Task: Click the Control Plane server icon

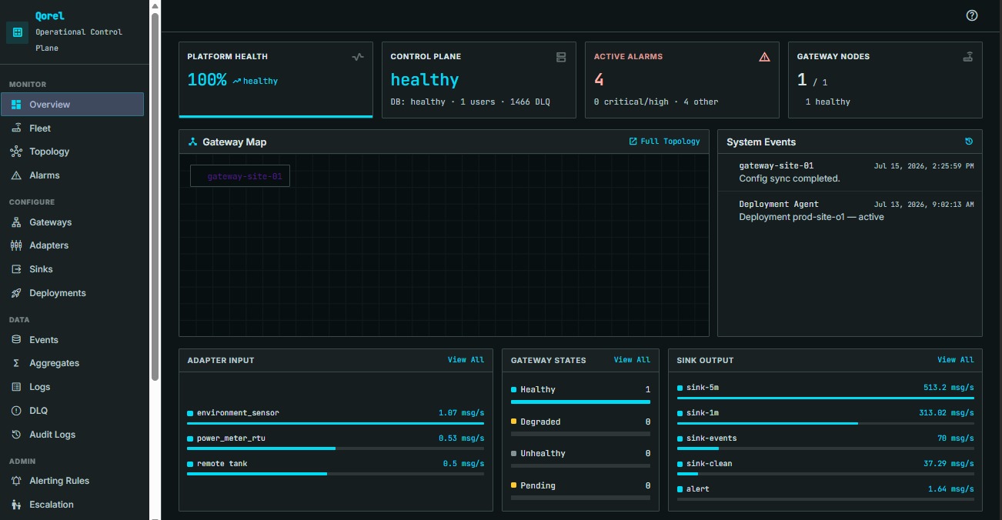Action: pyautogui.click(x=561, y=56)
